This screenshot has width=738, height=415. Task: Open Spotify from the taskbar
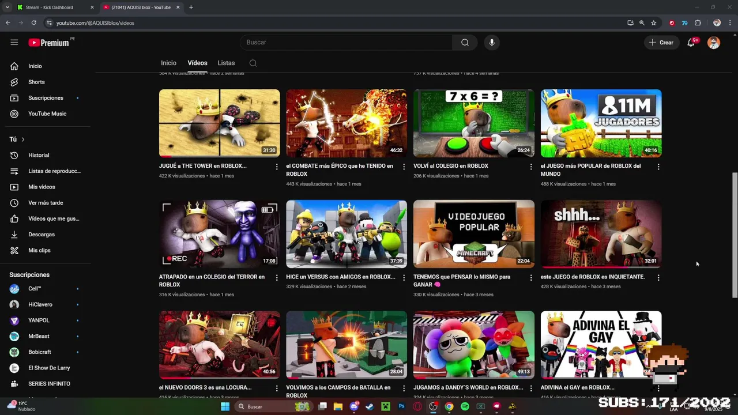465,406
